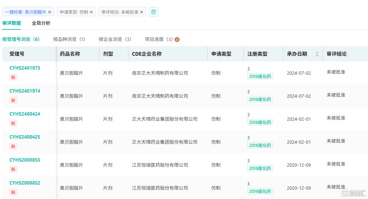
Task: Click 仿制 in the CYHS2000852 row
Action: tap(216, 188)
